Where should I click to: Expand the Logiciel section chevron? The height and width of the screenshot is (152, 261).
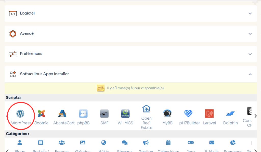tap(250, 14)
